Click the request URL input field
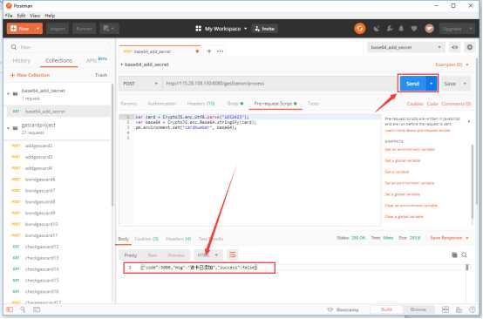The image size is (483, 319). [x=280, y=84]
